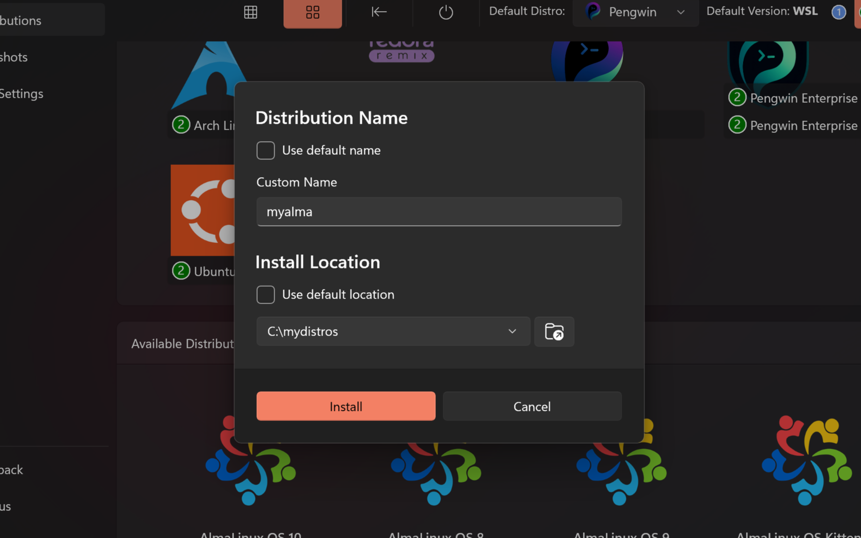Toggle the Use default location checkbox

point(265,294)
